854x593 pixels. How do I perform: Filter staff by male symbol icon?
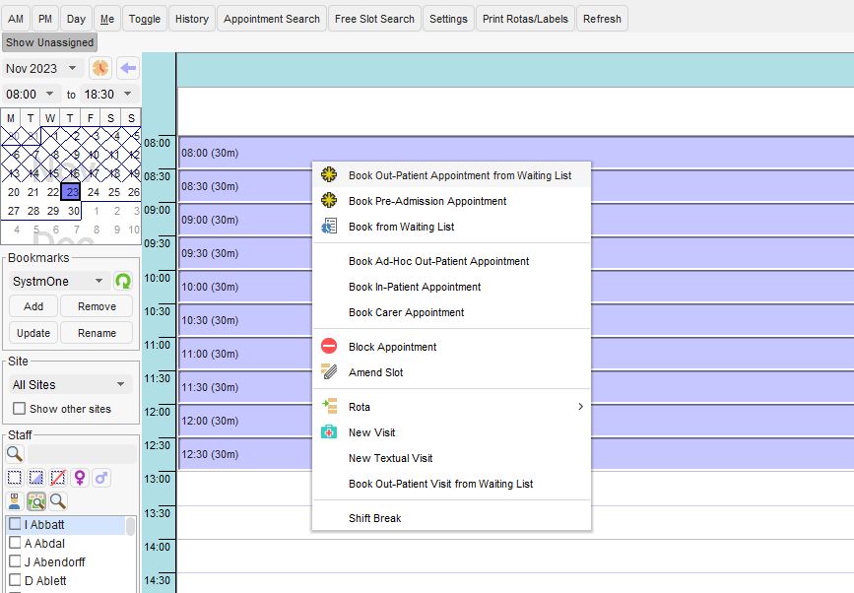(x=100, y=478)
